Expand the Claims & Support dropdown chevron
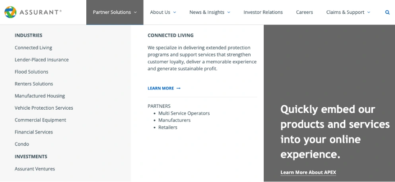 pyautogui.click(x=369, y=12)
